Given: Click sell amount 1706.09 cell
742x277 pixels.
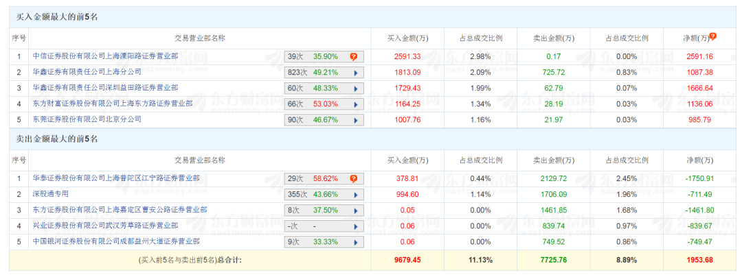Looking at the screenshot, I should 552,195.
